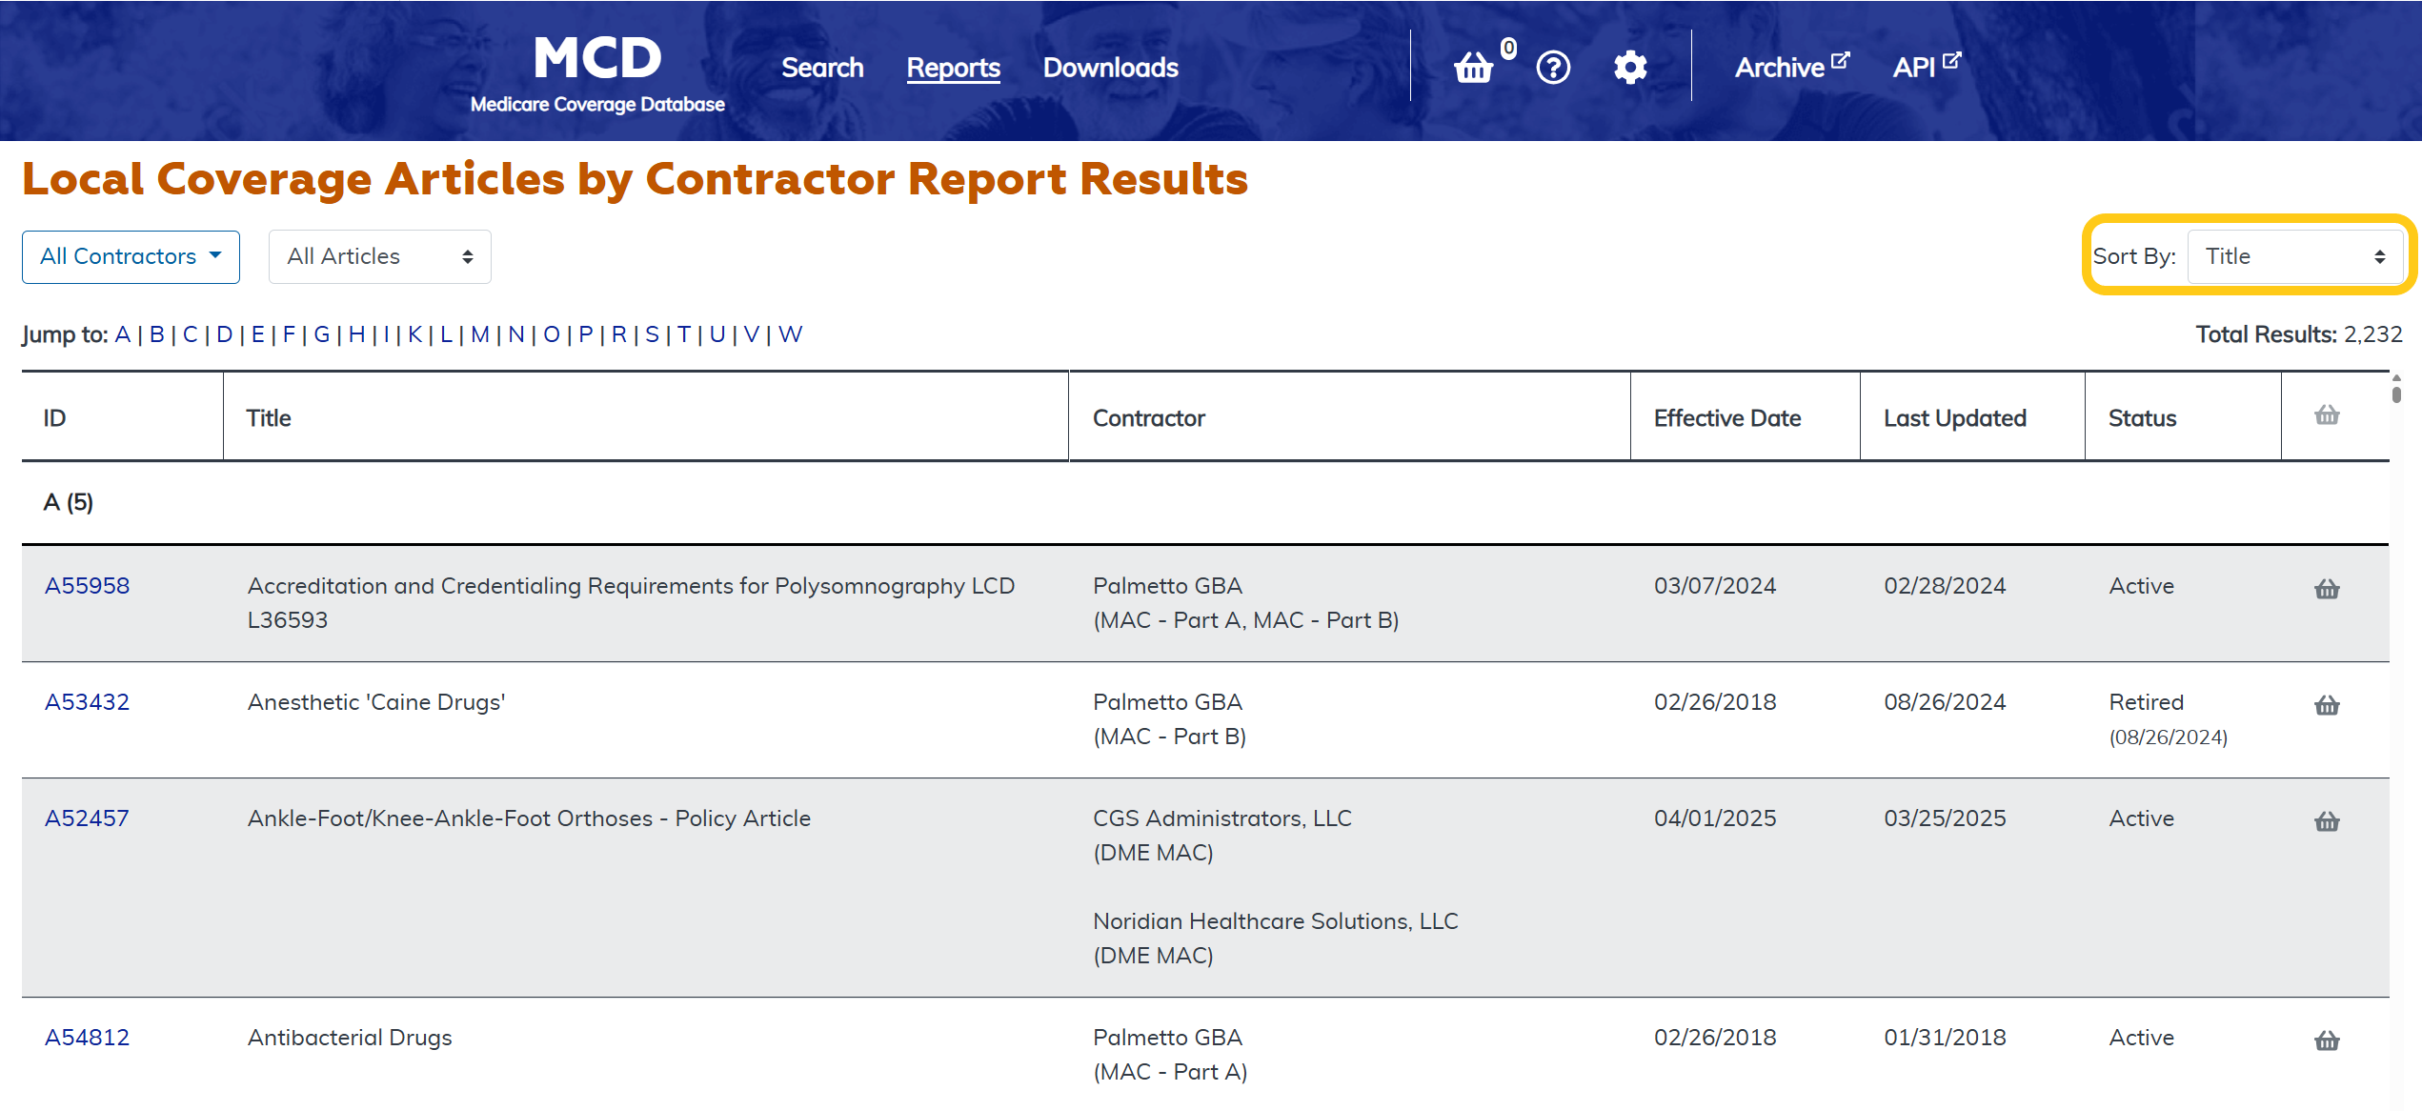Add article A52457 to basket

(x=2327, y=821)
